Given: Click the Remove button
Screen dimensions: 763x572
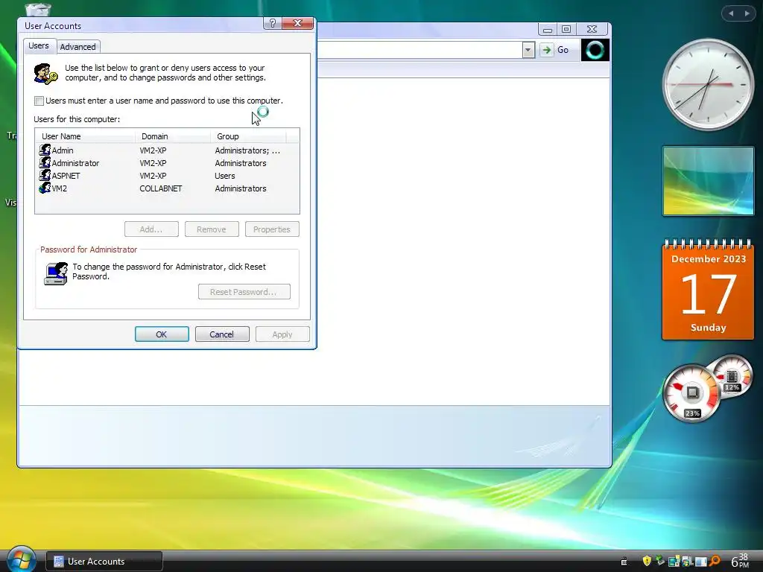Looking at the screenshot, I should click(x=212, y=229).
